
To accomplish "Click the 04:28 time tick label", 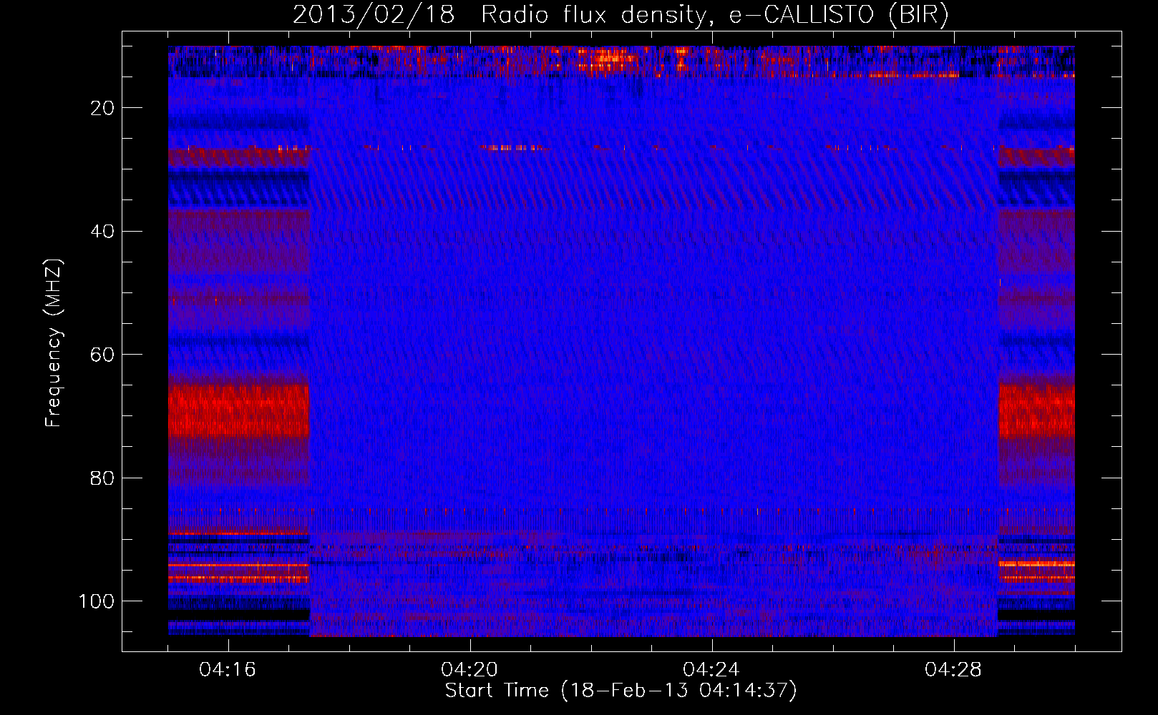I will click(953, 670).
